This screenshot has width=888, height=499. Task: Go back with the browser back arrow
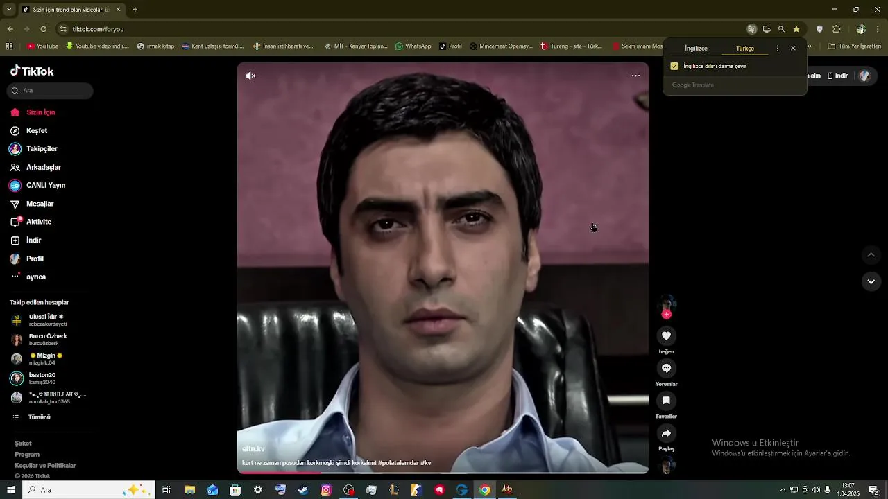(x=10, y=29)
